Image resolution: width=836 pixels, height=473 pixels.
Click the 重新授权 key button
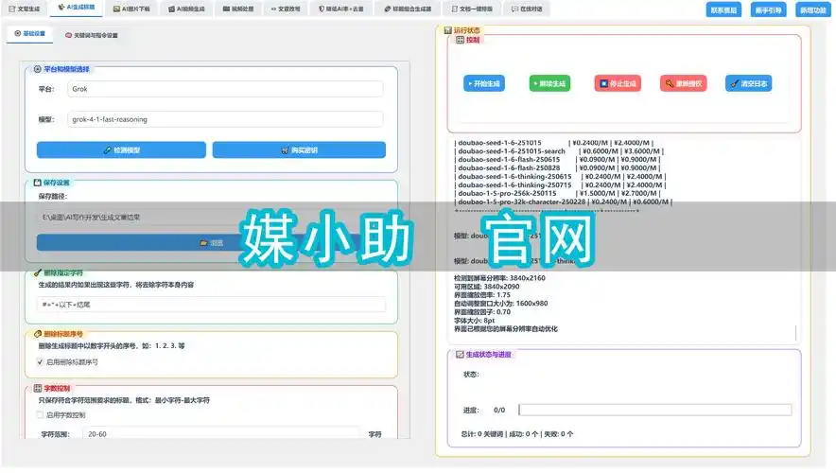(684, 84)
